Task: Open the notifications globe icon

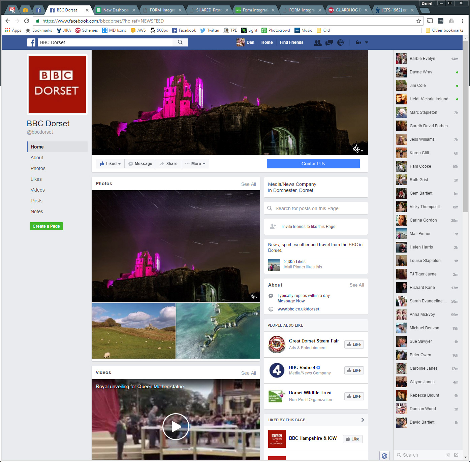Action: [341, 42]
